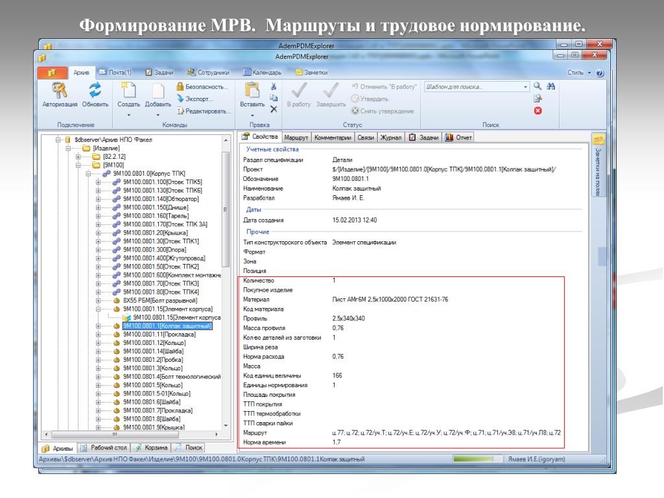Click the Создать new document icon
Screen dimensions: 664x498
point(128,89)
